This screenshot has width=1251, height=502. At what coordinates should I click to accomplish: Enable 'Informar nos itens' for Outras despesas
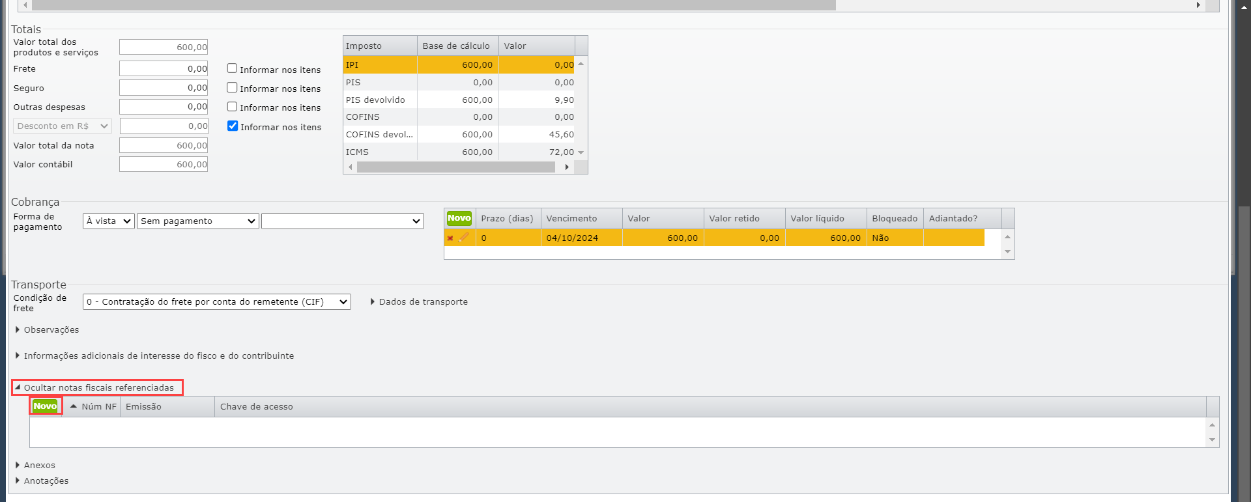(232, 106)
